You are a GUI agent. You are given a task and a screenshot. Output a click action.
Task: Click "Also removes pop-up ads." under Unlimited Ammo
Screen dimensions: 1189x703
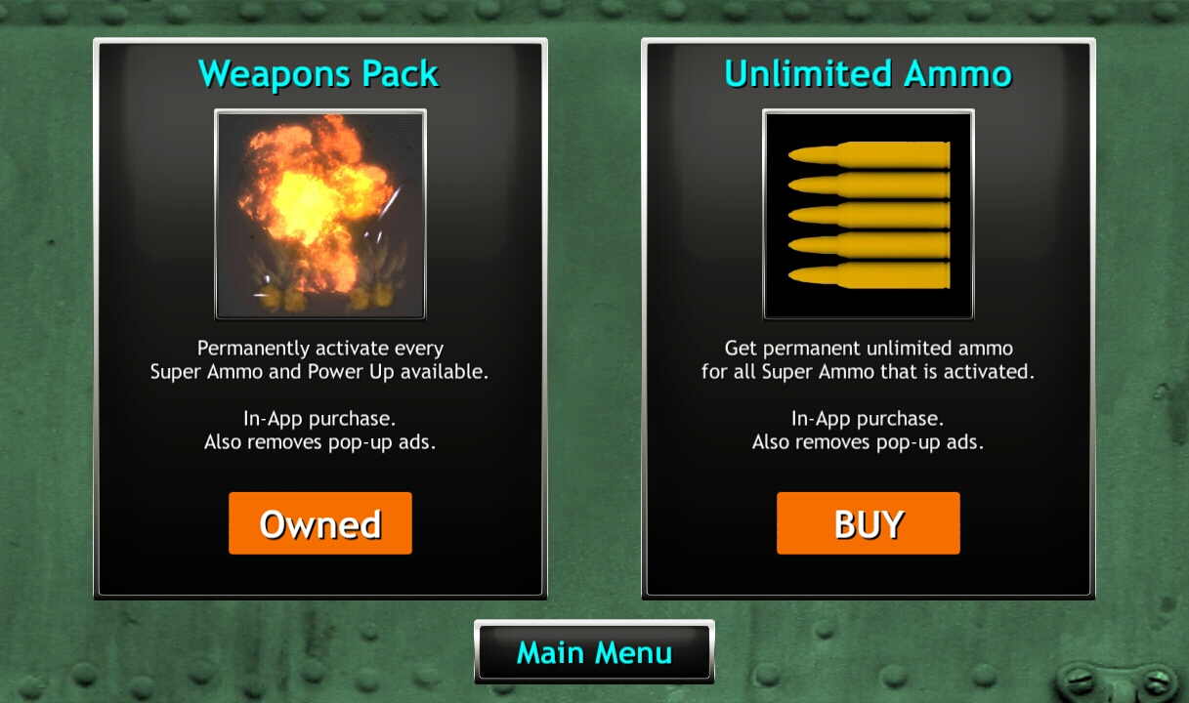(868, 442)
